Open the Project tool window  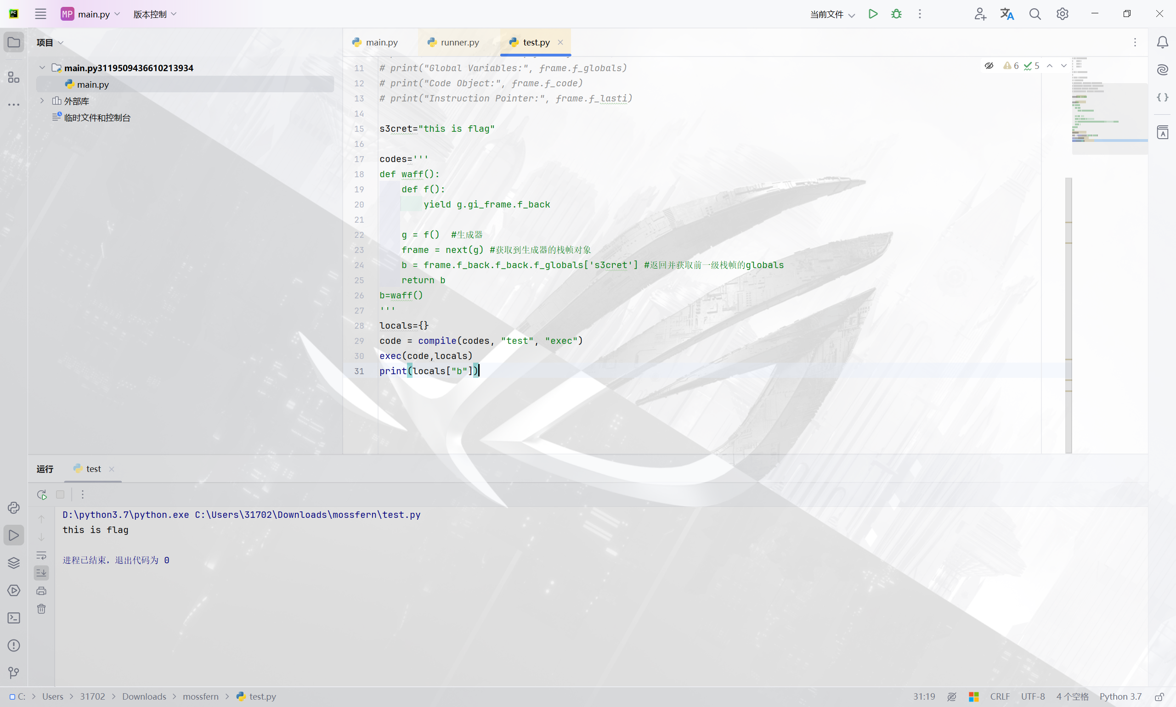(14, 42)
